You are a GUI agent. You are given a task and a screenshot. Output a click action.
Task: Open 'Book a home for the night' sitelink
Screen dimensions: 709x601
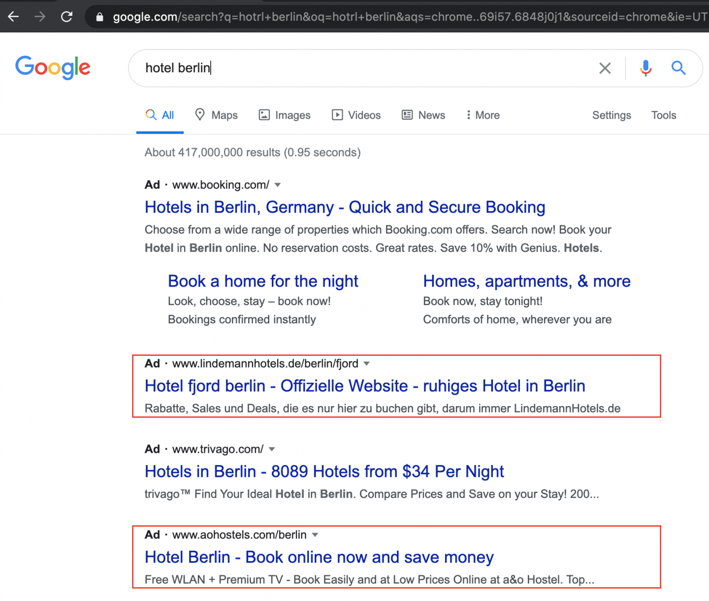[263, 281]
